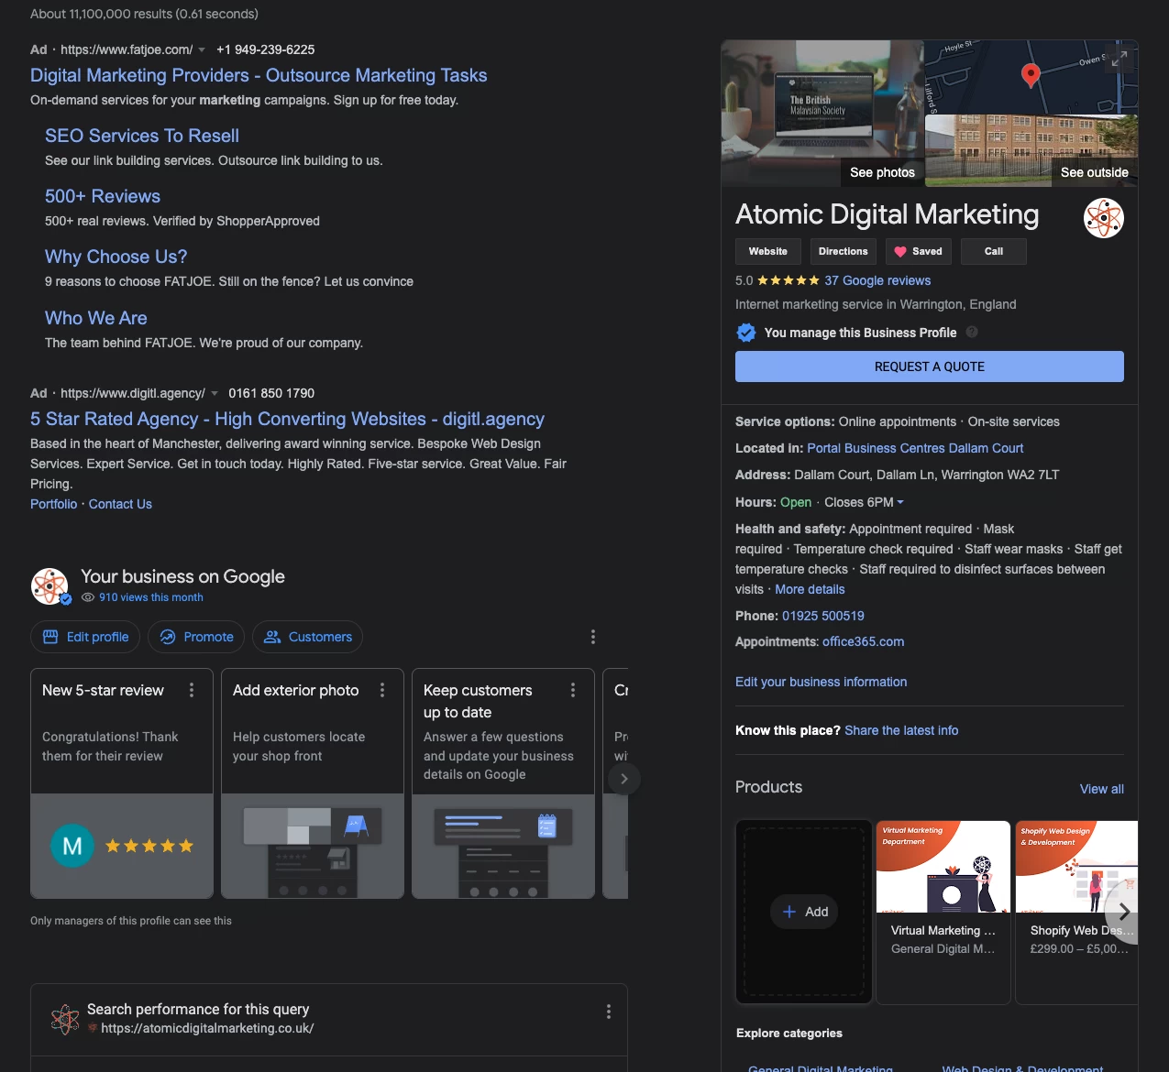Click Edit your business information

[821, 682]
